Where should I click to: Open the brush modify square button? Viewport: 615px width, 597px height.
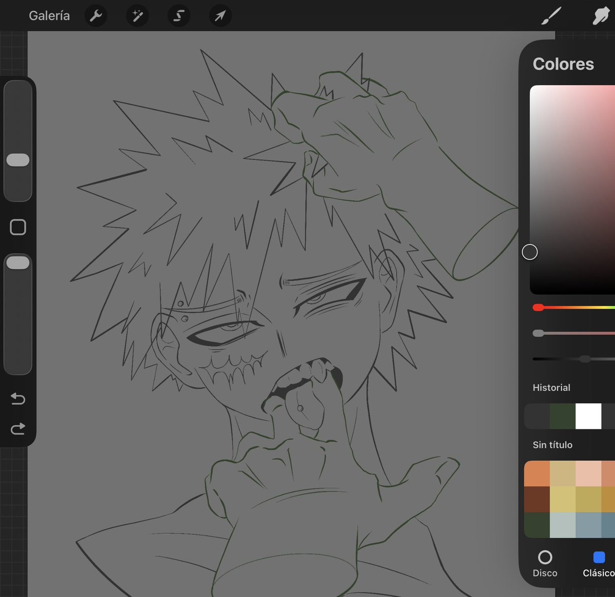(18, 227)
